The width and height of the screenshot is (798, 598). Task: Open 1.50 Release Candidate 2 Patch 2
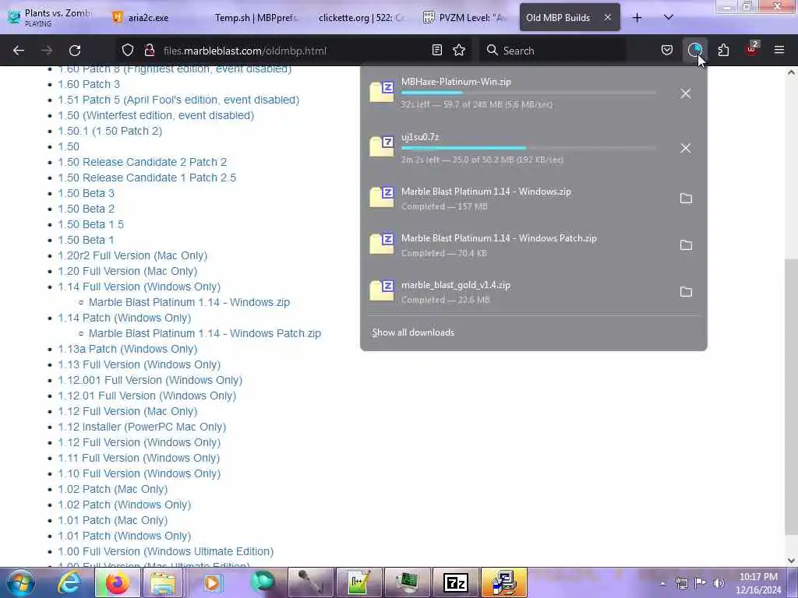pos(142,162)
